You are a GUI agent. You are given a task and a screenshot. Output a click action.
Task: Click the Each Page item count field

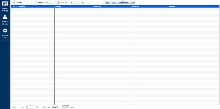pos(65,107)
